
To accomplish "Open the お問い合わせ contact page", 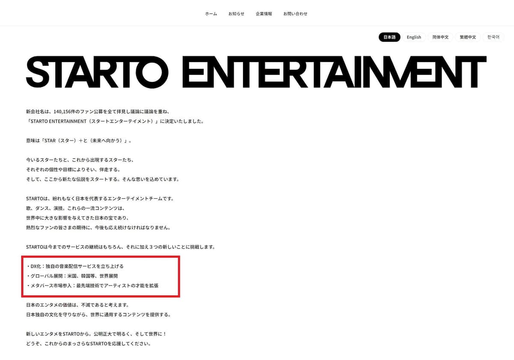I will 295,13.
